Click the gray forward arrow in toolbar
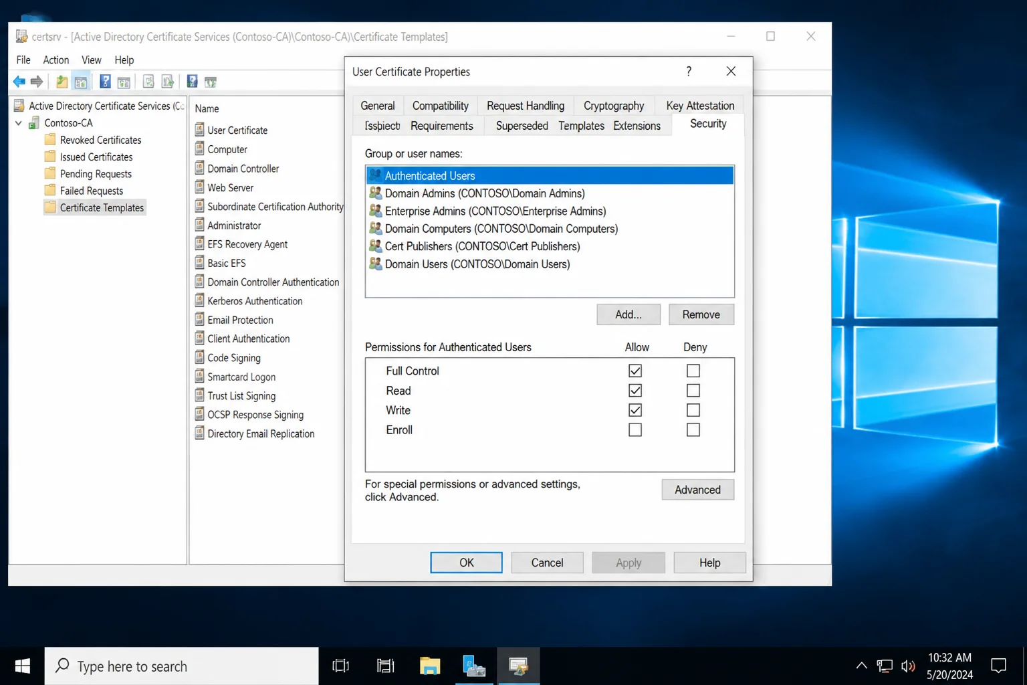1027x685 pixels. coord(37,82)
